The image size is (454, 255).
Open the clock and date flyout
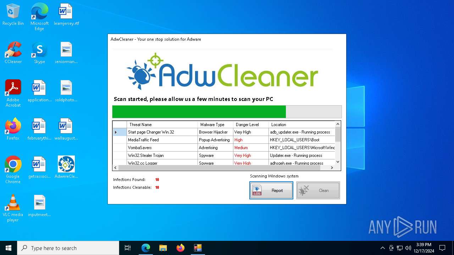[x=424, y=248]
